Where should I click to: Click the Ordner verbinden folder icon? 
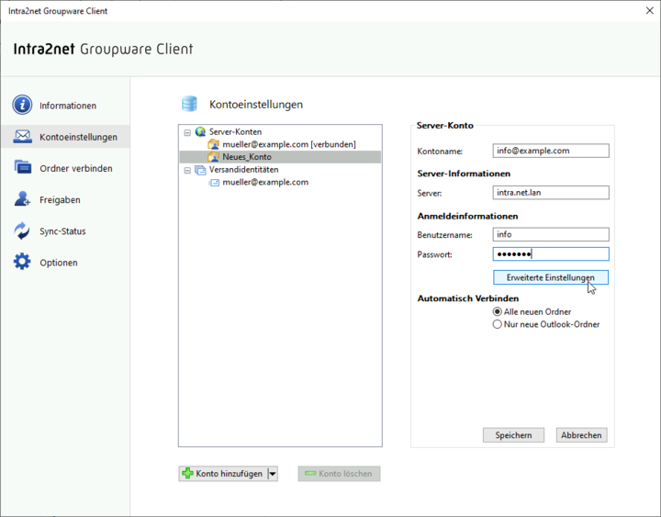22,167
